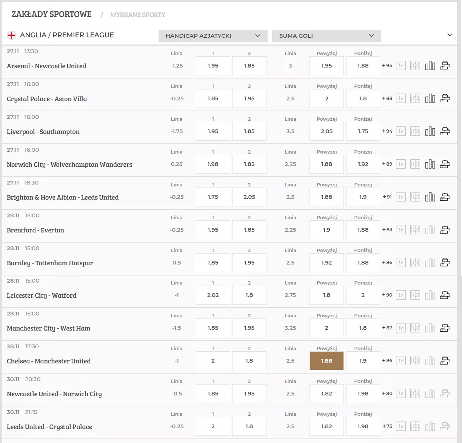The width and height of the screenshot is (462, 443).
Task: Open statistics chart for Leeds United - Crystal Palace
Action: (x=430, y=426)
